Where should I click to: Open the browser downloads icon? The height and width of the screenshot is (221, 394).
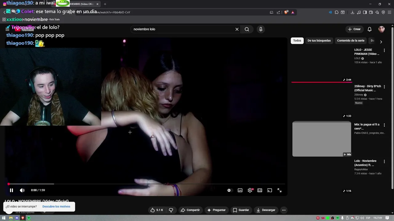tap(352, 12)
